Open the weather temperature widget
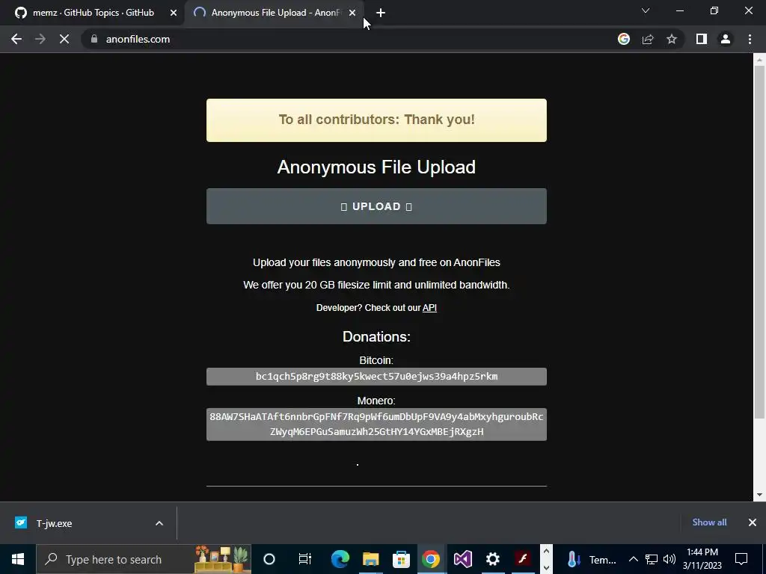The height and width of the screenshot is (574, 766). click(x=592, y=559)
